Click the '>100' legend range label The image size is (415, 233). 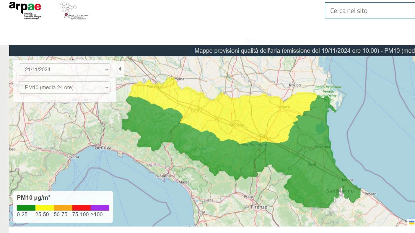coord(97,214)
